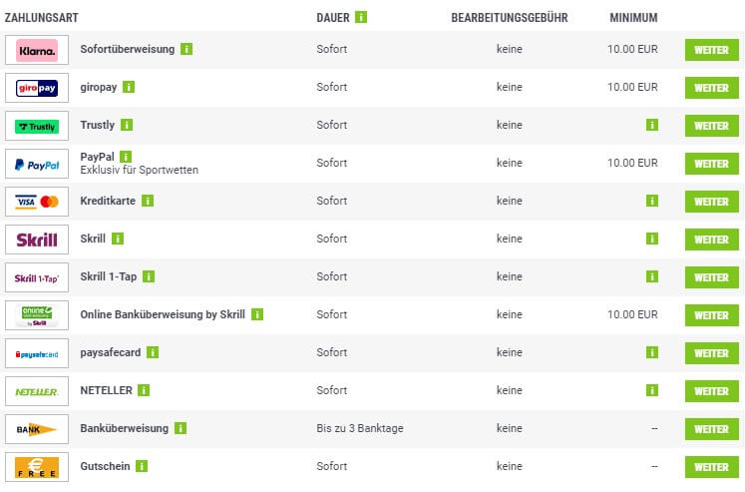Choose Banküberweisung via its Weiter button
Screen dimensions: 746x492
(712, 429)
